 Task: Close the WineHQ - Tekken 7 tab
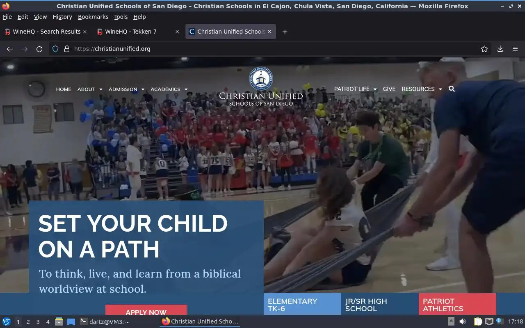(x=177, y=32)
